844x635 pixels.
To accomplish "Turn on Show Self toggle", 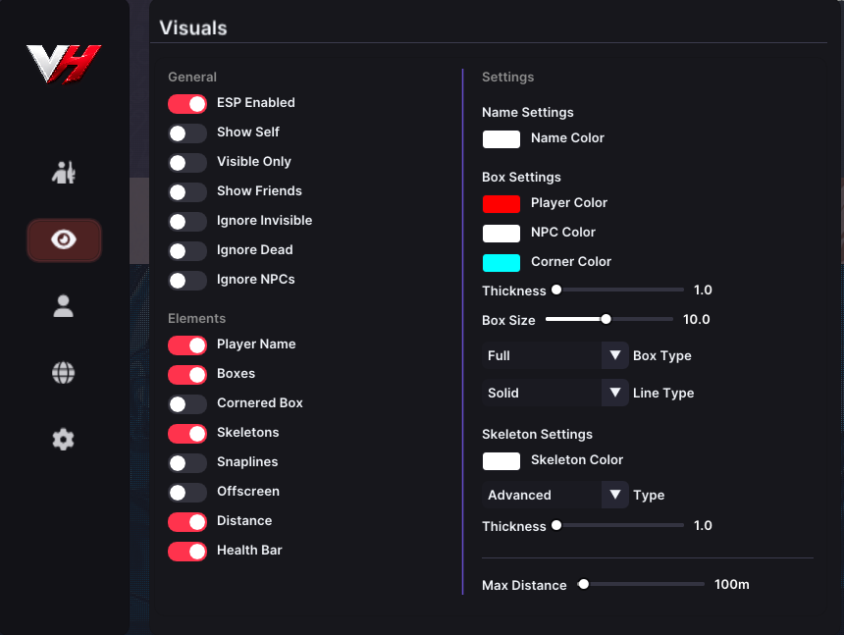I will pos(187,133).
